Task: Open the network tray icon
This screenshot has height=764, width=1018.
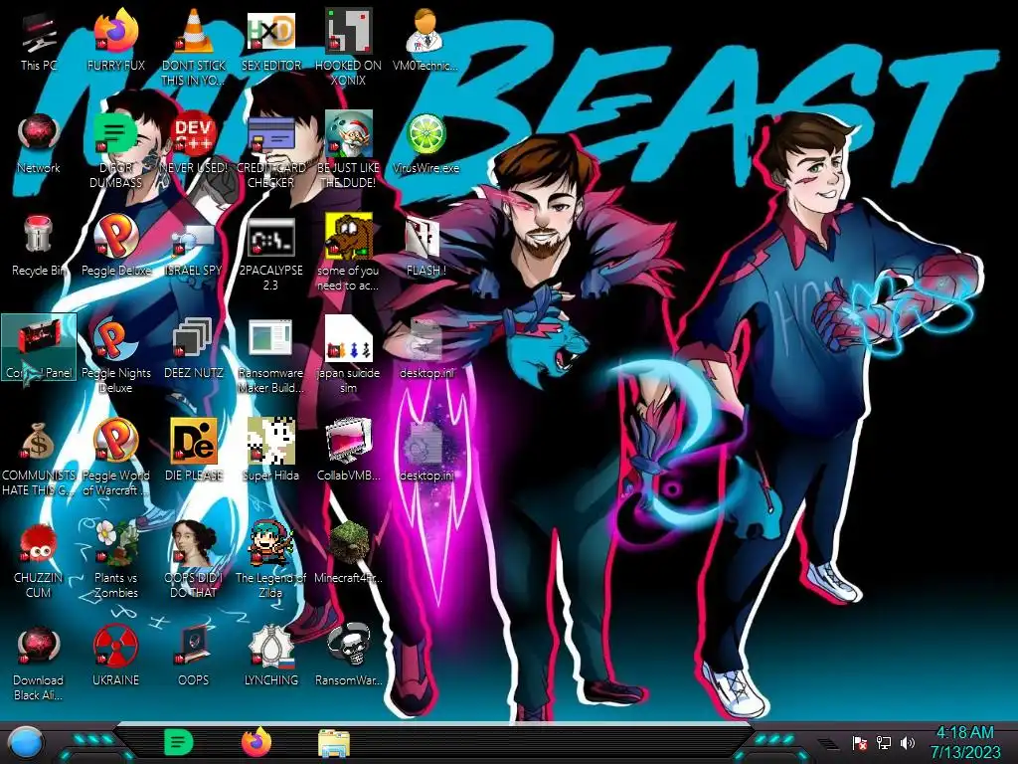Action: (x=884, y=742)
